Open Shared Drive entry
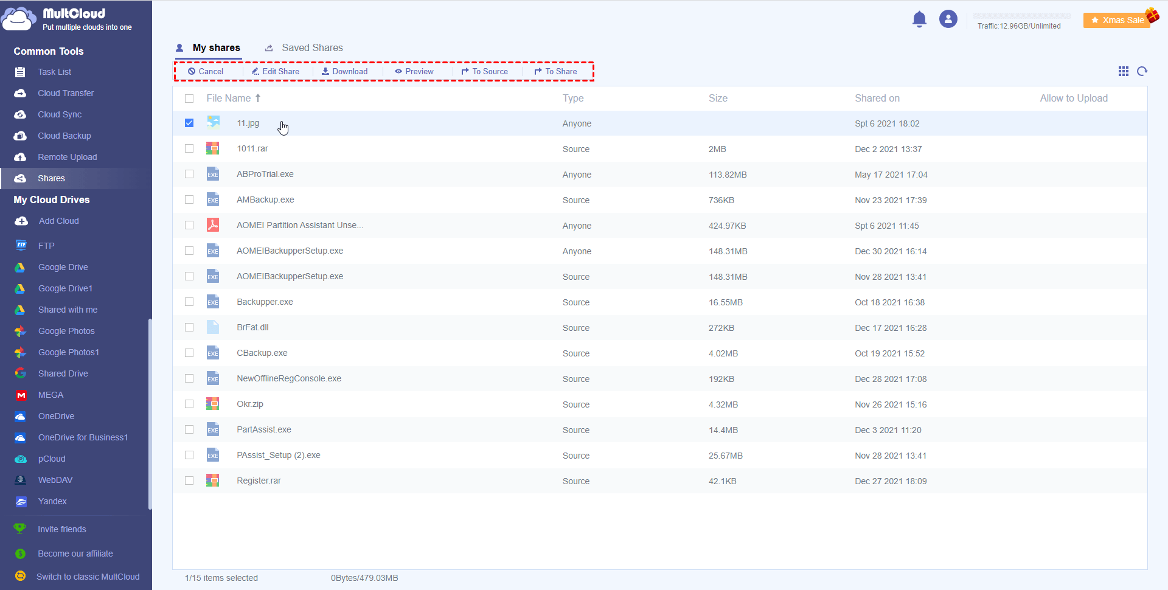The height and width of the screenshot is (590, 1168). pos(63,373)
